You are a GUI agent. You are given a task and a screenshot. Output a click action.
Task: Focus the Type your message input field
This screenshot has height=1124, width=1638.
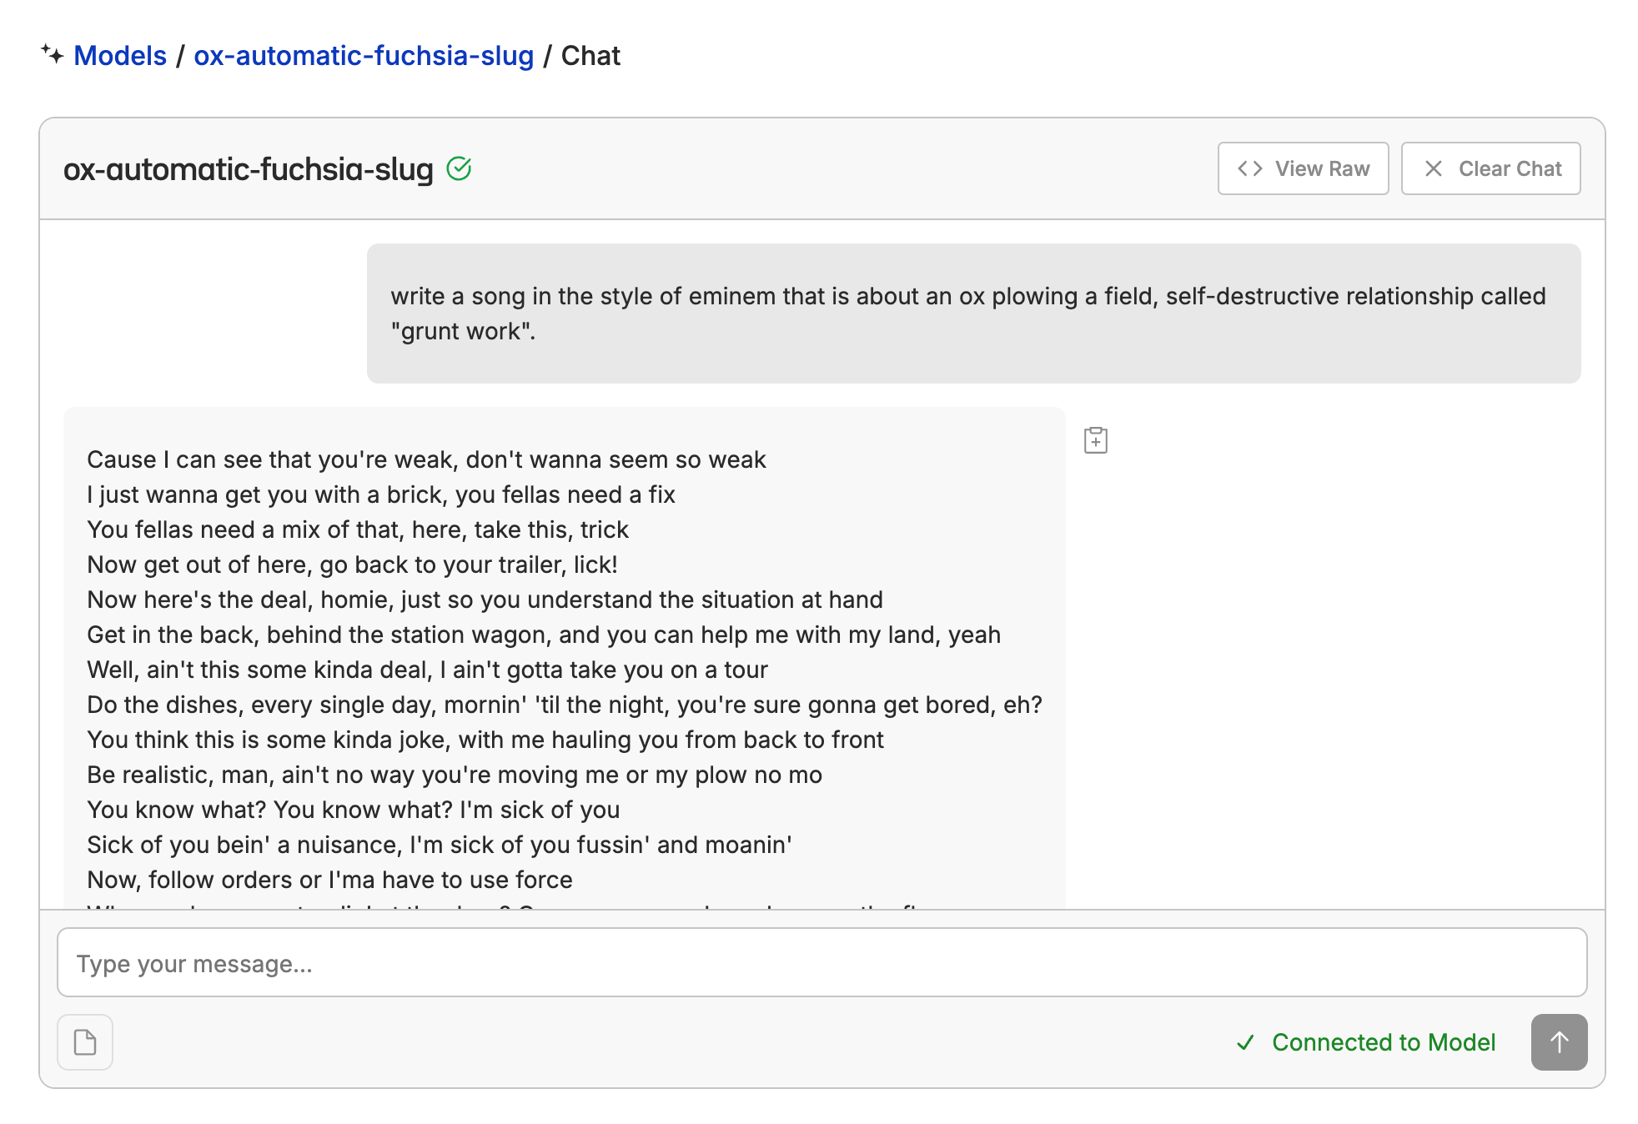coord(822,963)
